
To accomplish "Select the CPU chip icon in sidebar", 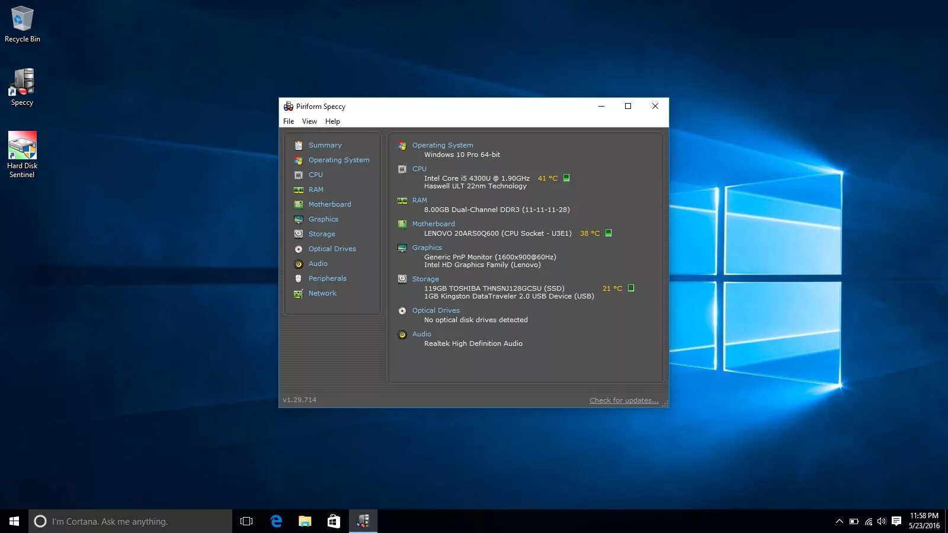I will (299, 175).
